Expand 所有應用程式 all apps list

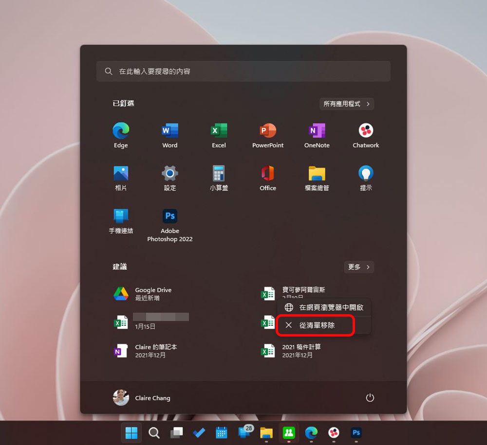coord(347,104)
